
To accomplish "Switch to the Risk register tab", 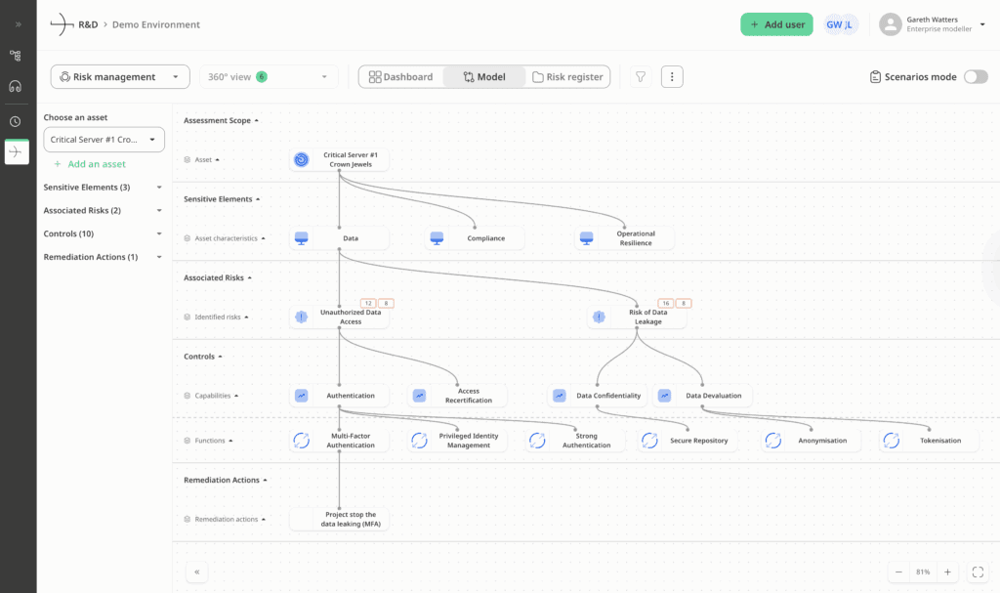I will click(x=567, y=77).
